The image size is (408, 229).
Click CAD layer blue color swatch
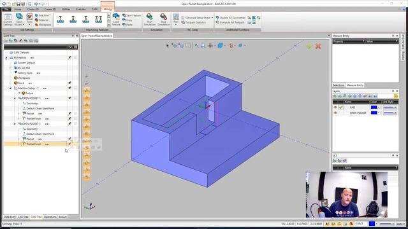374,108
